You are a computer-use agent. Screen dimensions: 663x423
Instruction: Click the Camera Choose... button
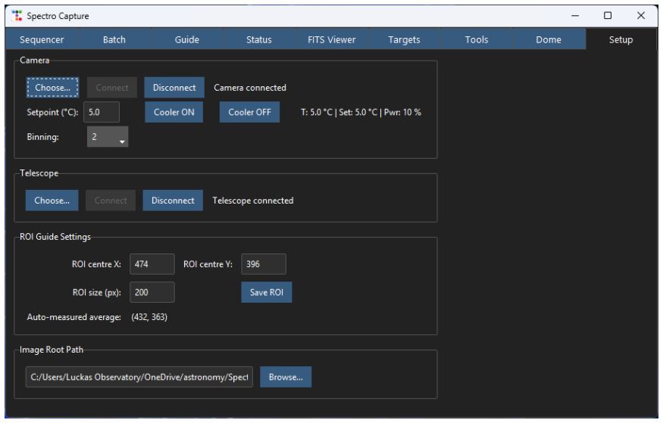pyautogui.click(x=52, y=87)
